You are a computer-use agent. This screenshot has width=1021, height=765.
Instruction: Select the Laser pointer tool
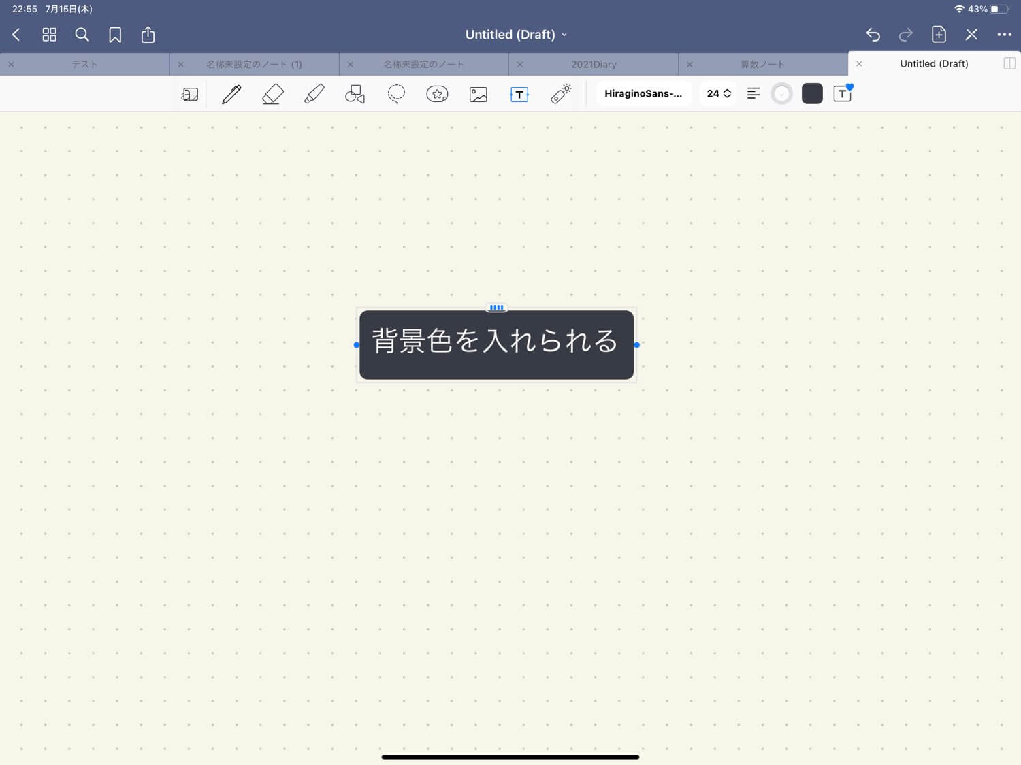[561, 94]
